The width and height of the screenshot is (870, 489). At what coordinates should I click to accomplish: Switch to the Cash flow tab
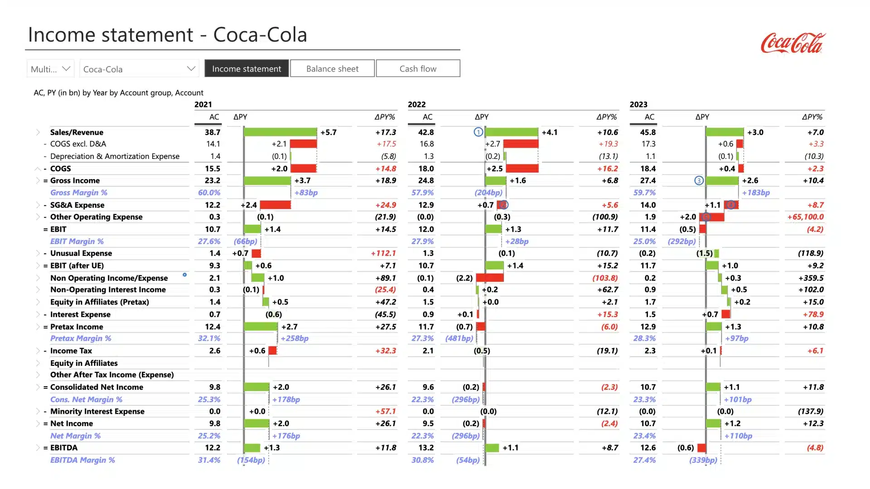coord(418,68)
